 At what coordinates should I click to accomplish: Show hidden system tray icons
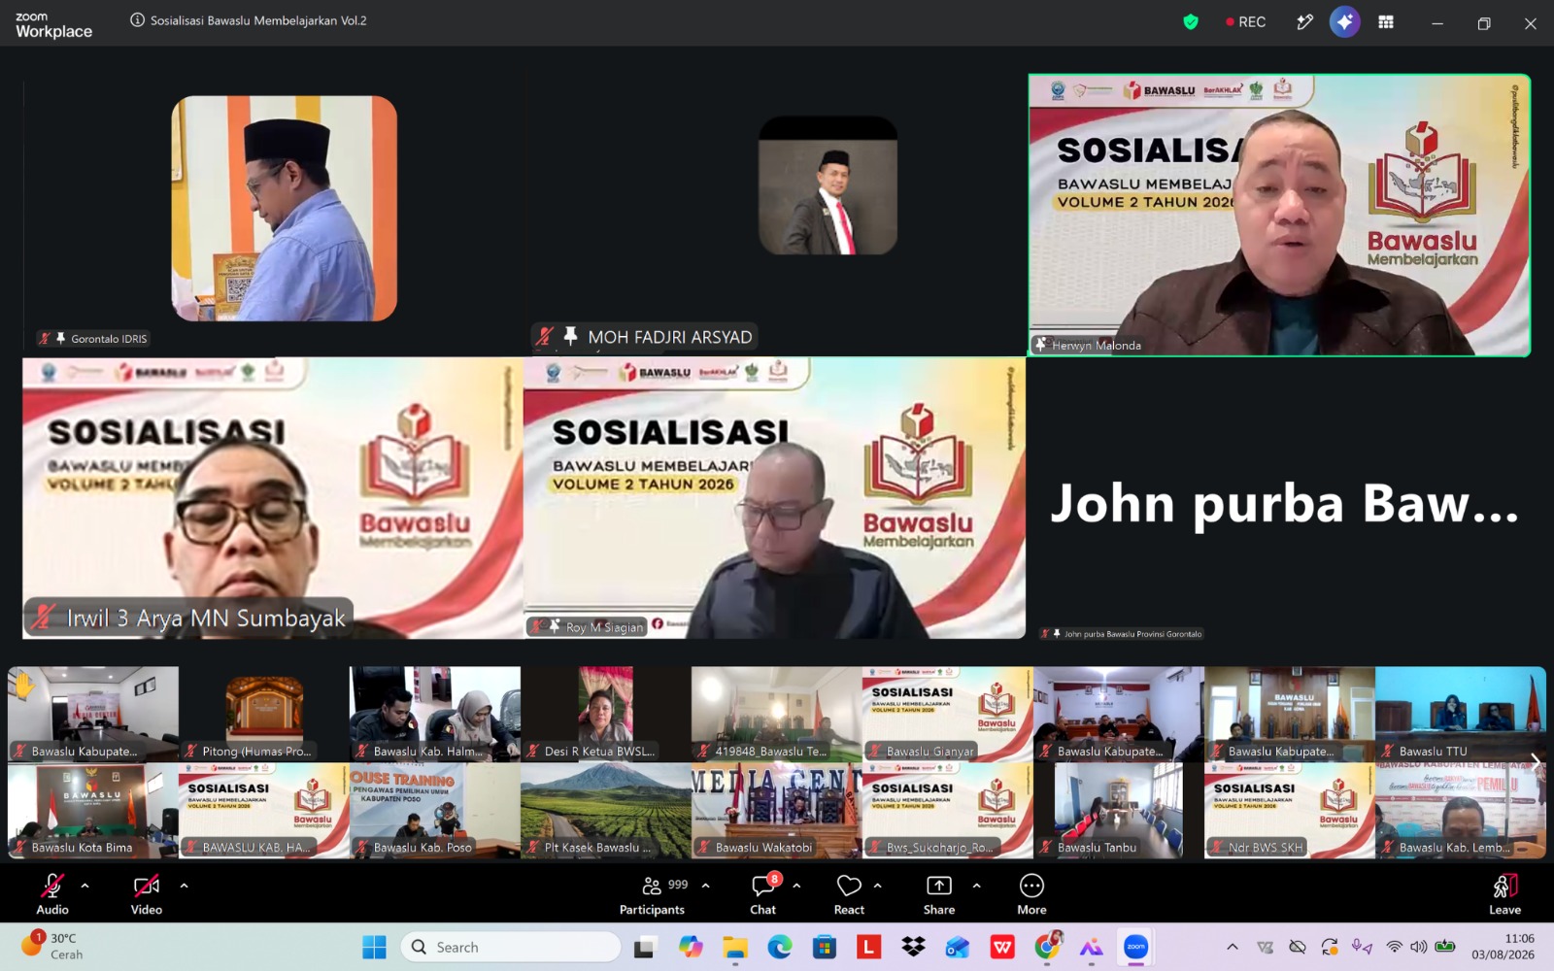[1233, 947]
